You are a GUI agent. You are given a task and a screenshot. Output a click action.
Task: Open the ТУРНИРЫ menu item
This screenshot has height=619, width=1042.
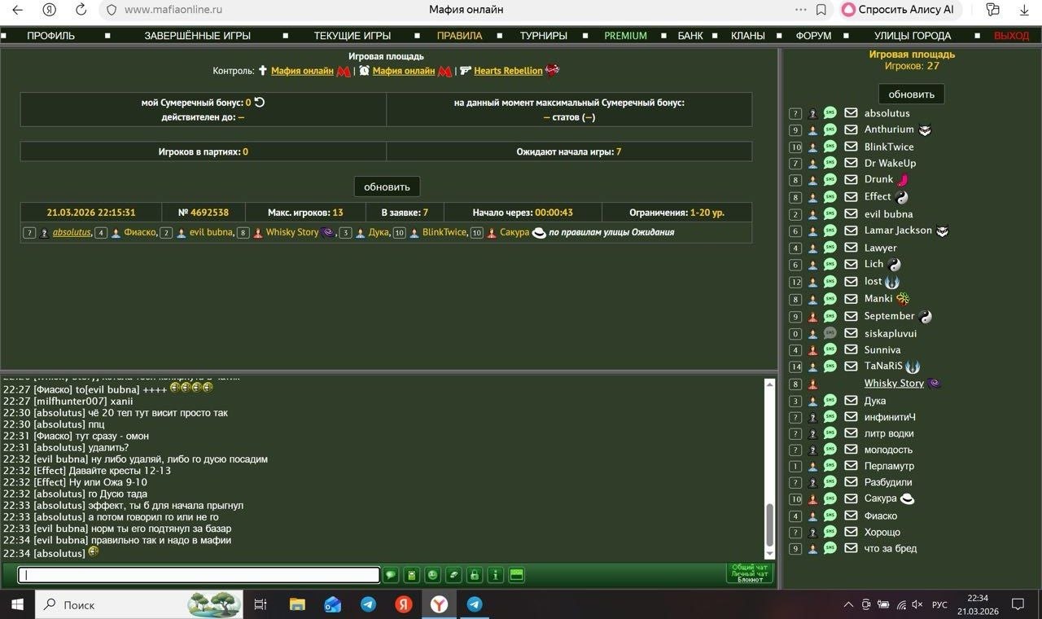pos(543,36)
